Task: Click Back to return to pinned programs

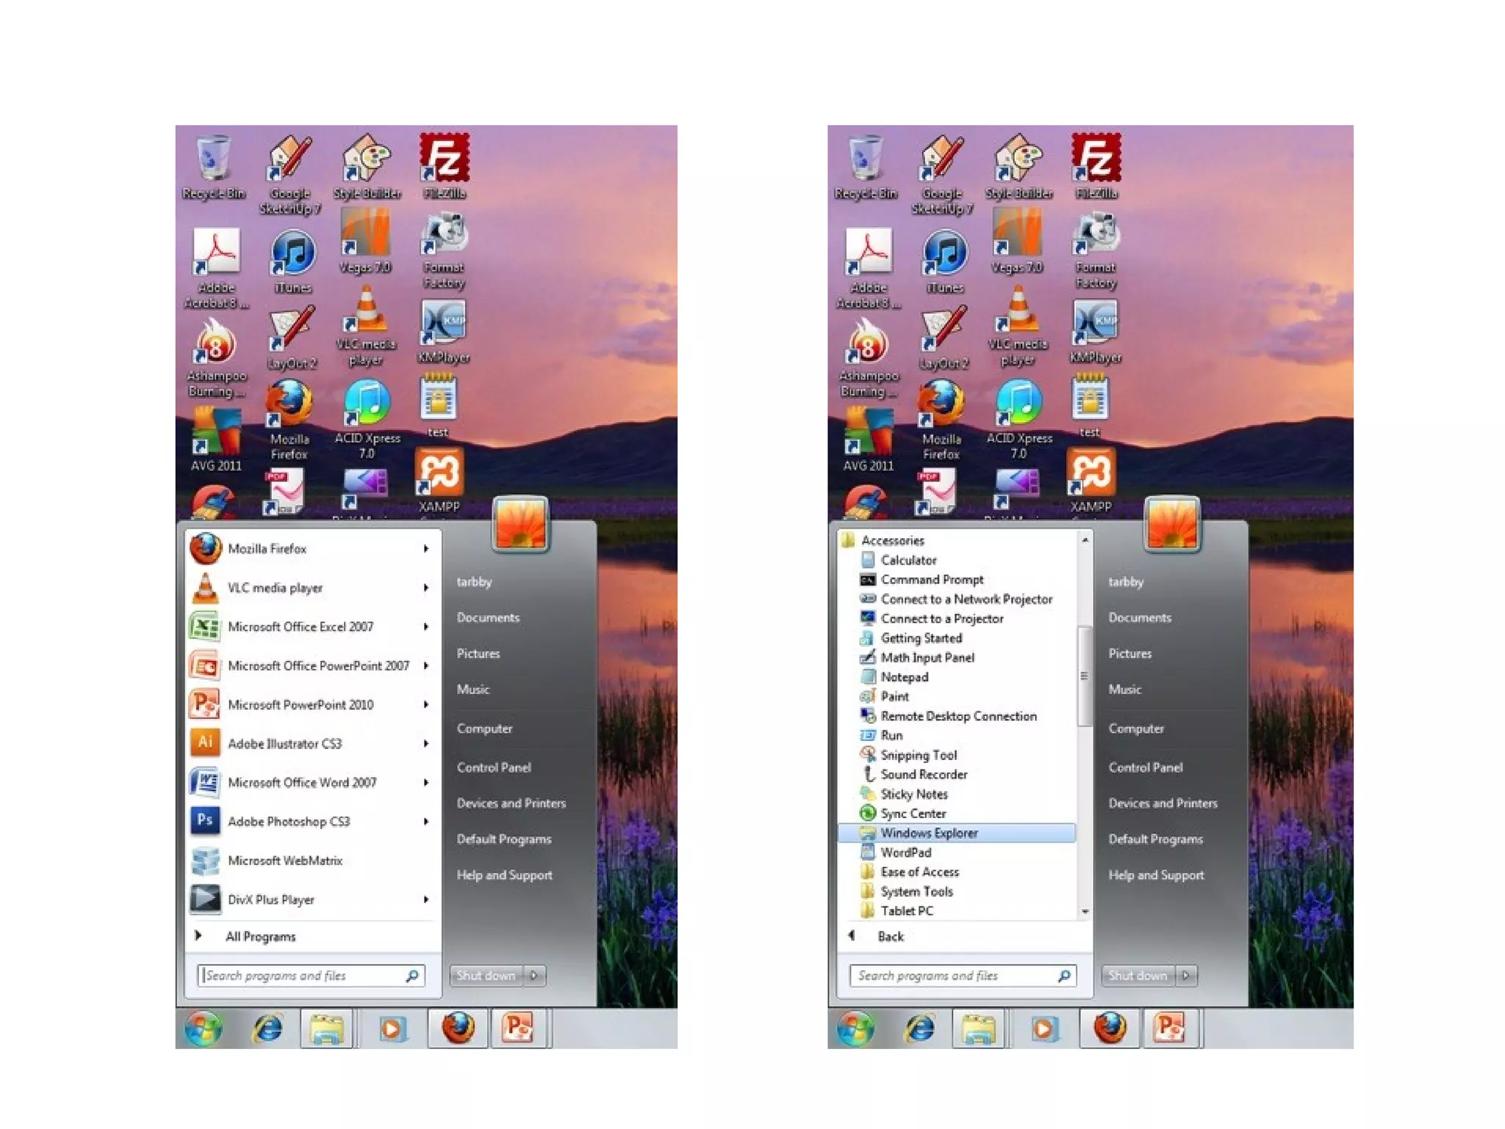Action: pyautogui.click(x=890, y=936)
